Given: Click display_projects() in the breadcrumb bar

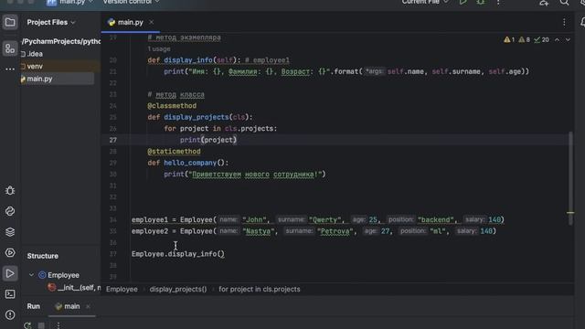Looking at the screenshot, I should click(178, 289).
